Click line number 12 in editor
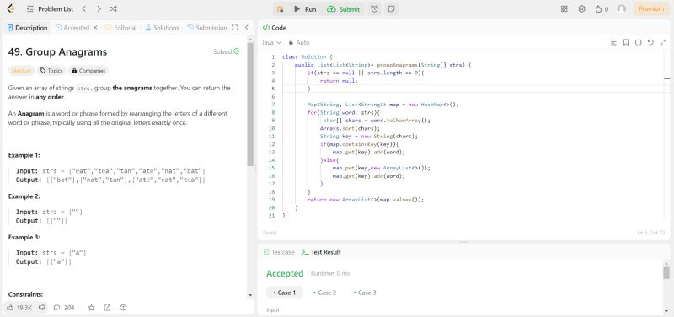The width and height of the screenshot is (674, 317). point(271,144)
